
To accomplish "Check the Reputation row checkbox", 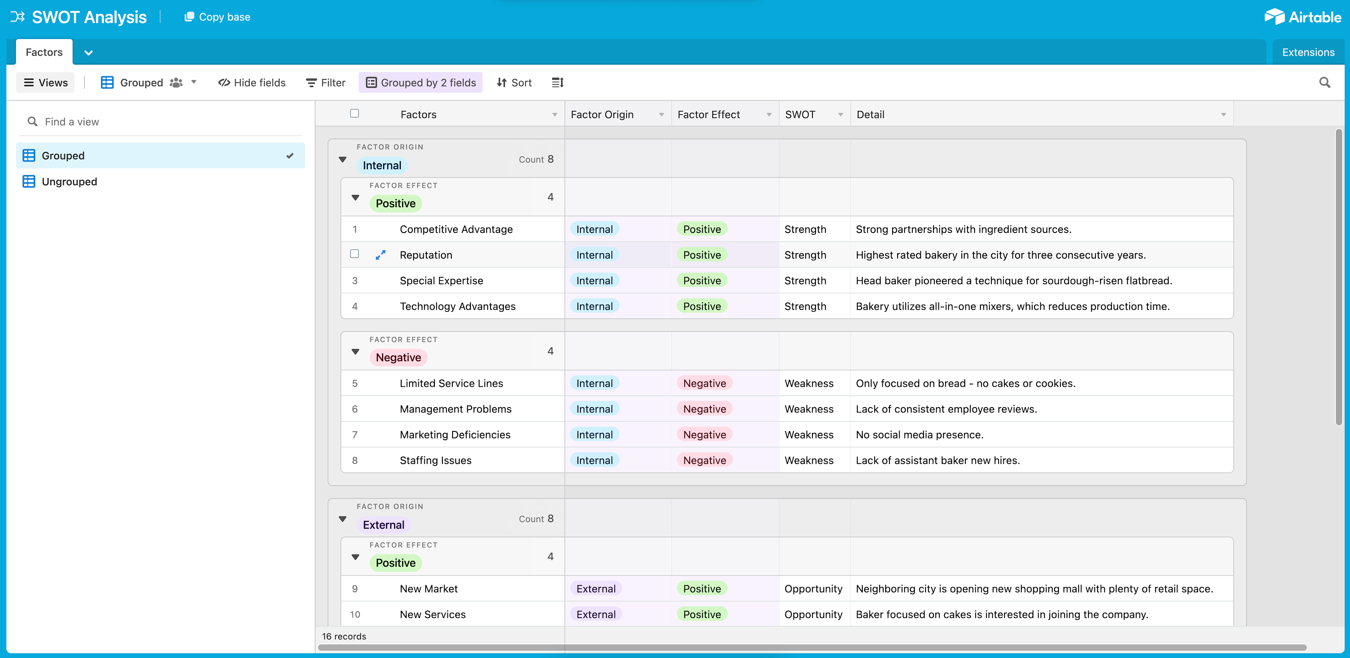I will pos(355,254).
